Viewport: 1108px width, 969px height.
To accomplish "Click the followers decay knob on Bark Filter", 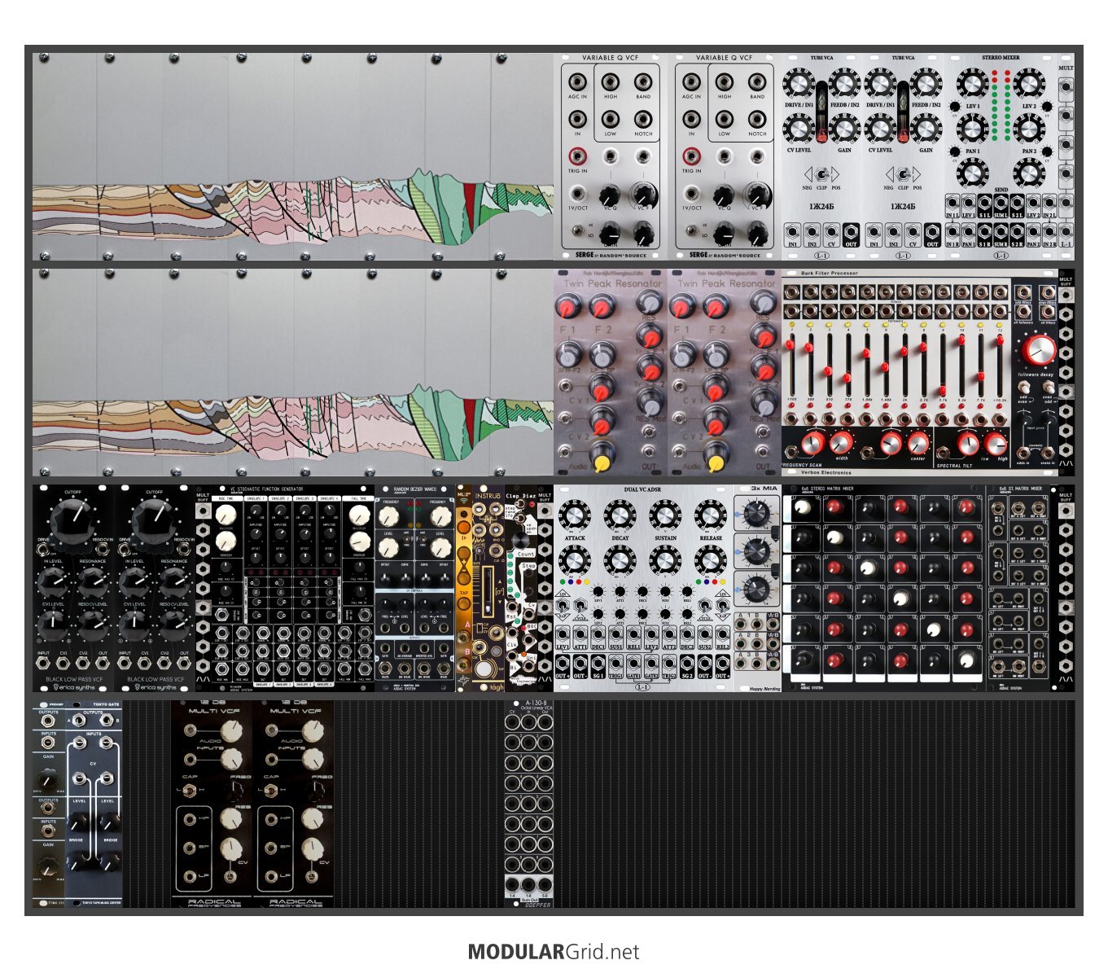I will [1040, 351].
